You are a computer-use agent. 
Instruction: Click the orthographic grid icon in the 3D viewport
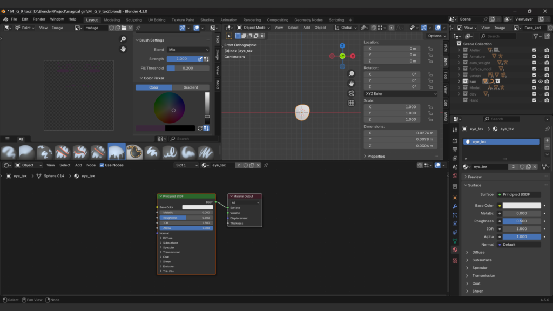point(352,103)
